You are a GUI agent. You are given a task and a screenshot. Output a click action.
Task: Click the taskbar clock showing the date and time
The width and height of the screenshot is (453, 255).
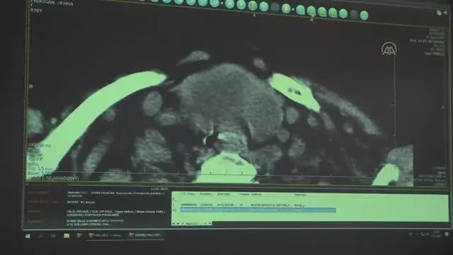436,234
